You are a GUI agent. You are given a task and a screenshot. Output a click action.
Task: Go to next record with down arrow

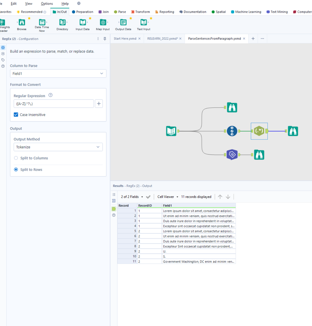(228, 197)
